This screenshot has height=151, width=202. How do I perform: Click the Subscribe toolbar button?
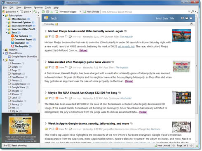click(10, 12)
